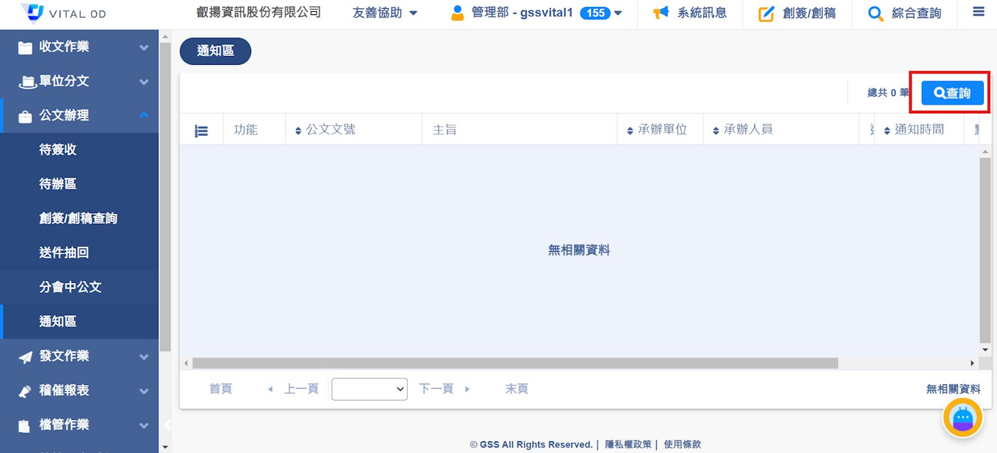The height and width of the screenshot is (453, 997).
Task: Click the hamburger menu icon at top right
Action: pos(978,12)
